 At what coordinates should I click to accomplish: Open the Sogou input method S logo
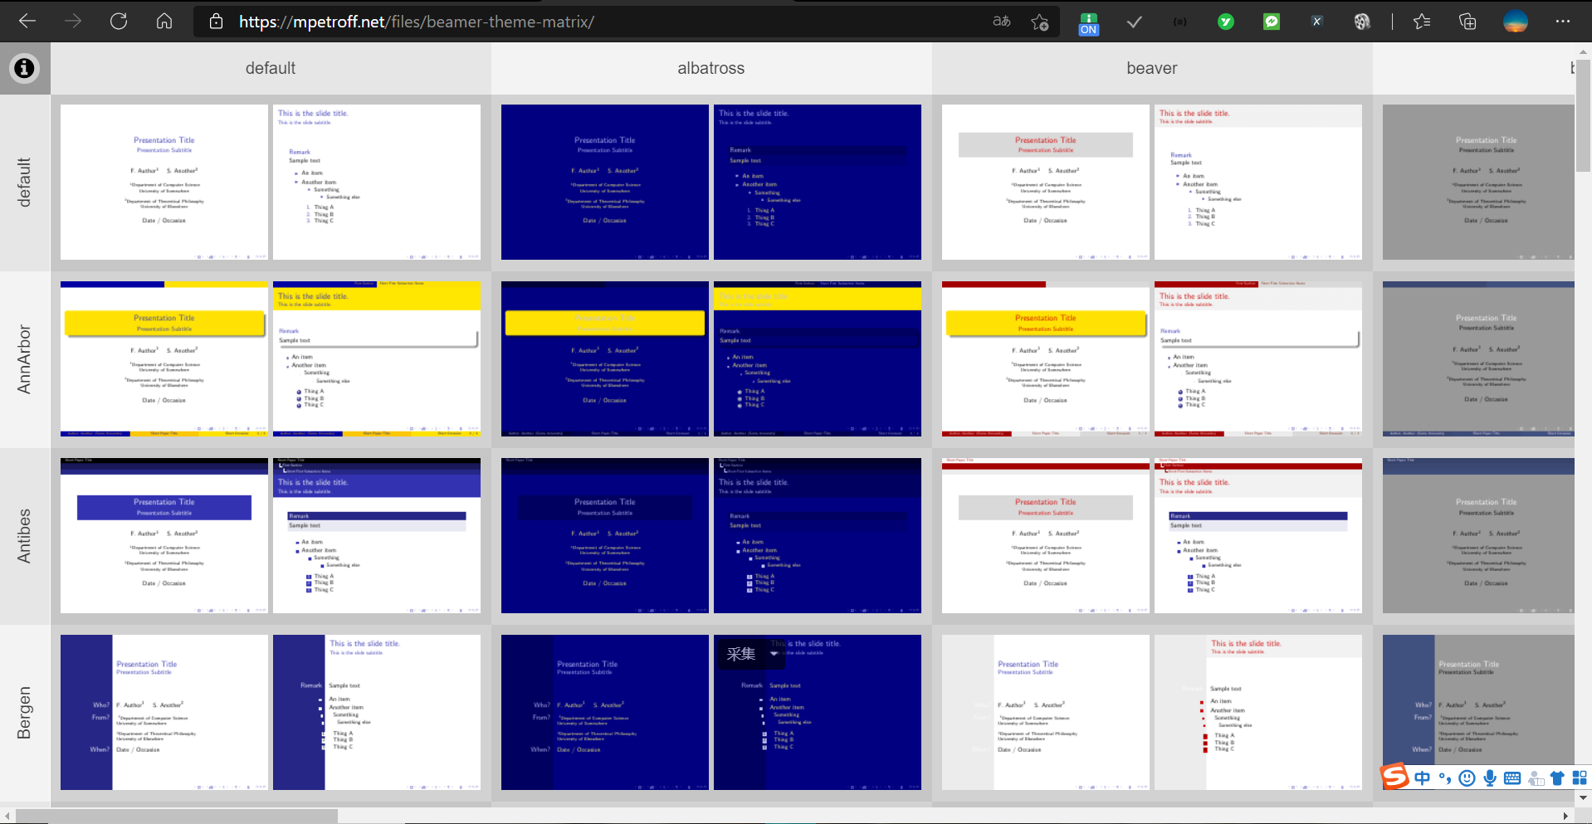coord(1395,778)
